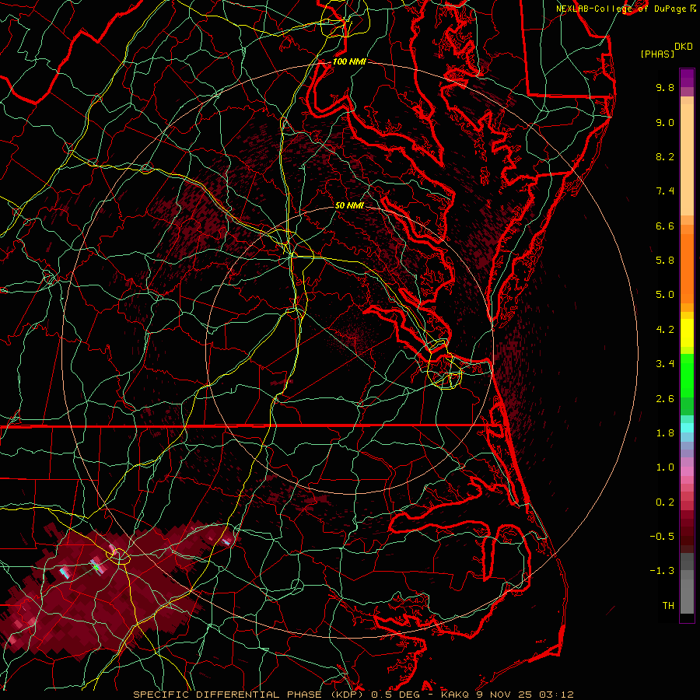
Task: Click the 03:12 timestamp in the caption
Action: point(556,695)
